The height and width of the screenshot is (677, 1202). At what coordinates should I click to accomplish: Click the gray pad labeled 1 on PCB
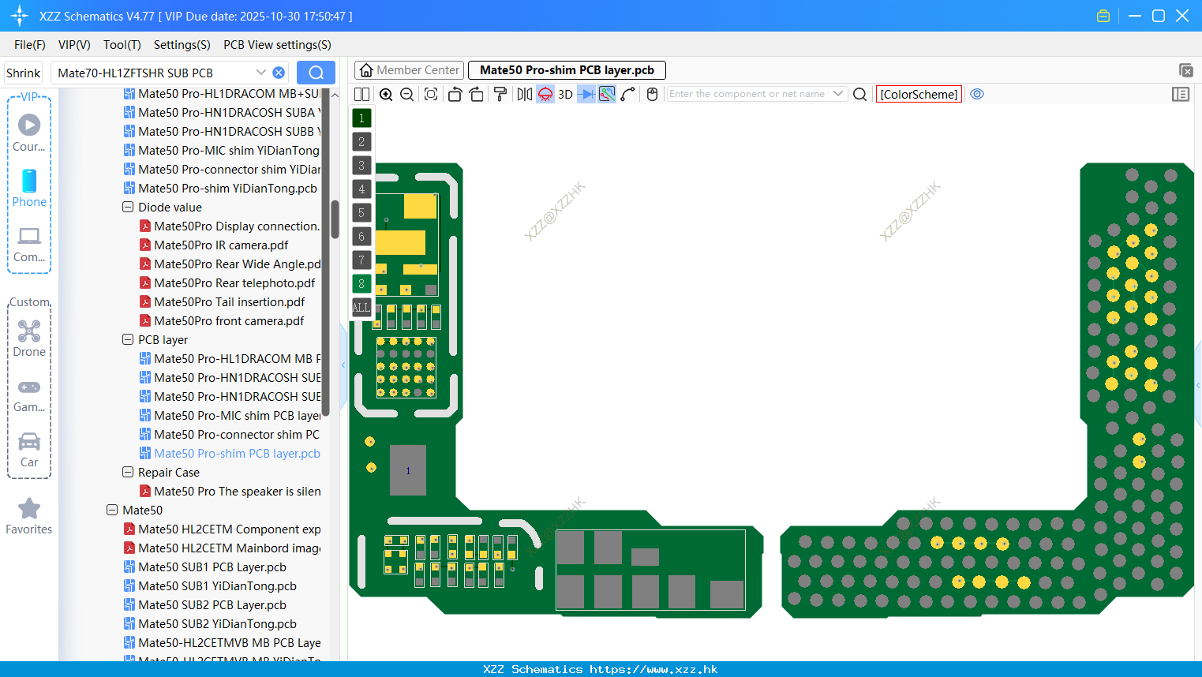[408, 471]
